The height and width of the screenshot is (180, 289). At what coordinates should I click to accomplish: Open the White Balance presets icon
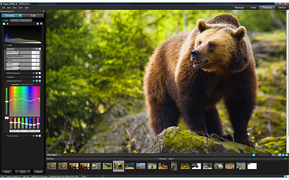tap(37, 73)
